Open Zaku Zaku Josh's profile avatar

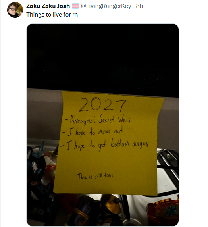point(15,10)
